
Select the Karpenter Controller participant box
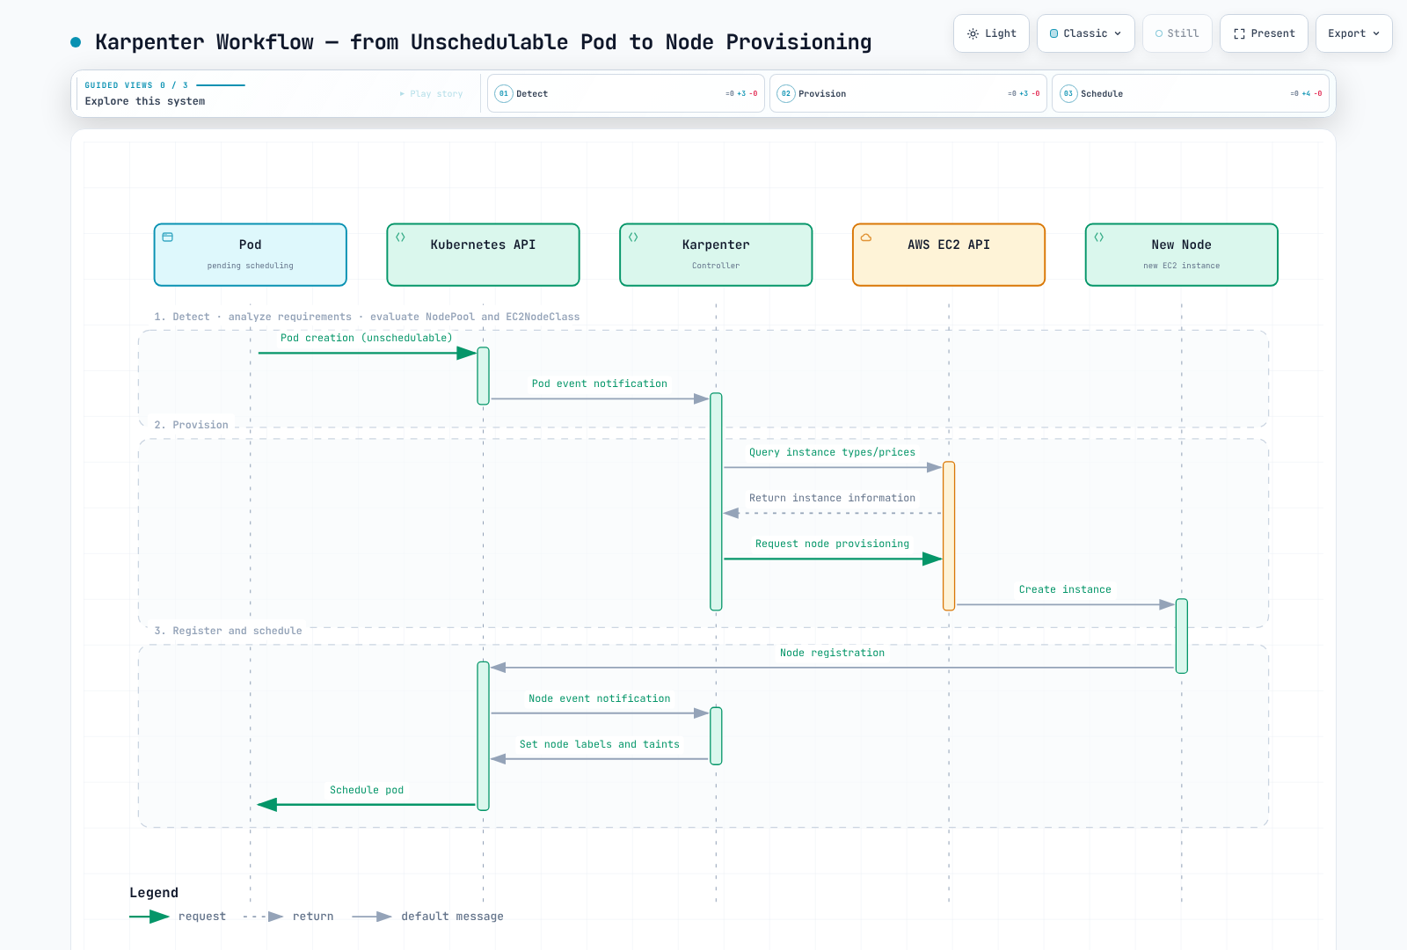pos(716,255)
